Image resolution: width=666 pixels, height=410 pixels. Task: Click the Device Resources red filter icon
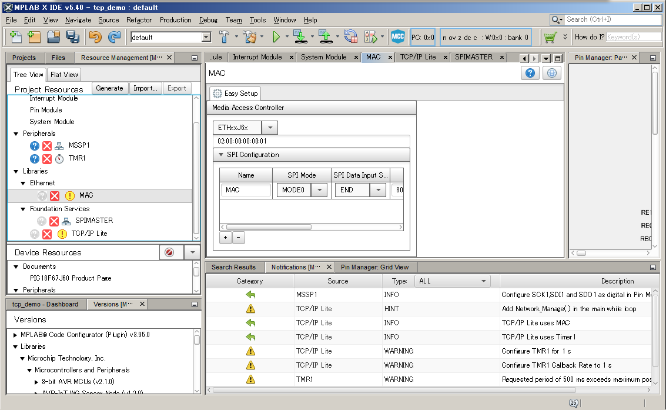tap(169, 252)
